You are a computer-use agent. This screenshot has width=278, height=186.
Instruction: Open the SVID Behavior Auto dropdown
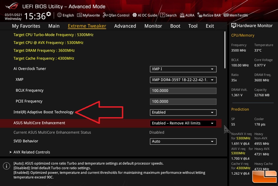point(183,141)
